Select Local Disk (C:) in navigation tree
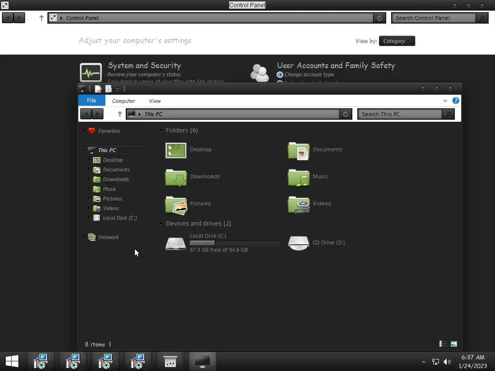The image size is (495, 371). coord(120,218)
